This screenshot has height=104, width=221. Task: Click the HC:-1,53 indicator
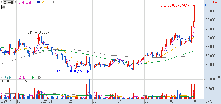click(x=211, y=5)
